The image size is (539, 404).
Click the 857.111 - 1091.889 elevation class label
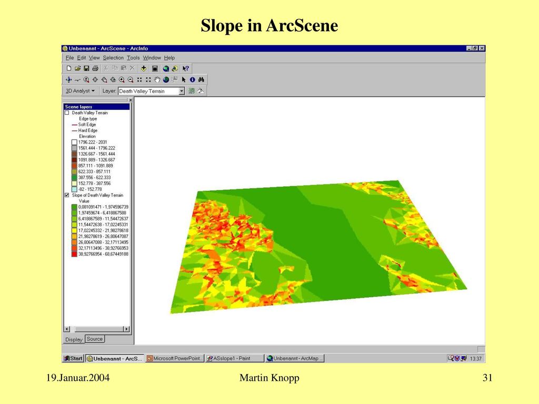coord(96,166)
